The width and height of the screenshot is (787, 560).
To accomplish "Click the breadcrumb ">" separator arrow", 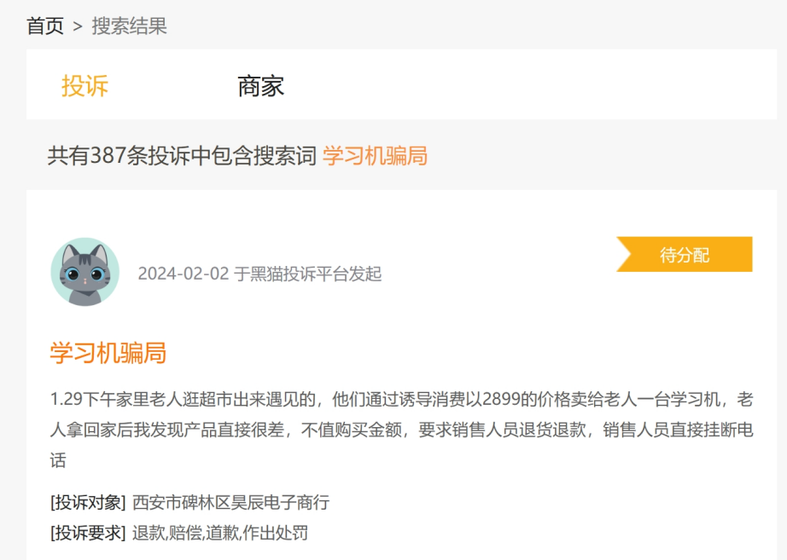I will (x=78, y=26).
